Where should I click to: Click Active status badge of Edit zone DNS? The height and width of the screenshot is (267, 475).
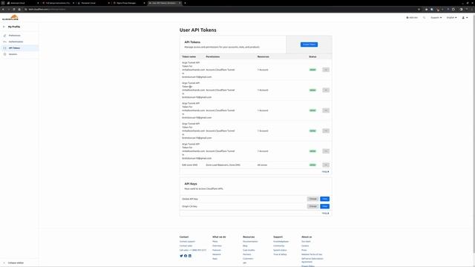[312, 165]
